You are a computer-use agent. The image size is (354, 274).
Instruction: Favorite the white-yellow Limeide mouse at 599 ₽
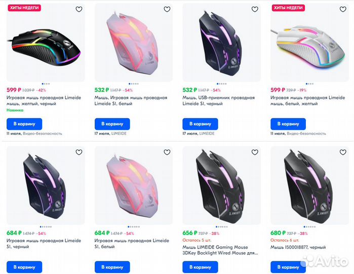click(343, 9)
